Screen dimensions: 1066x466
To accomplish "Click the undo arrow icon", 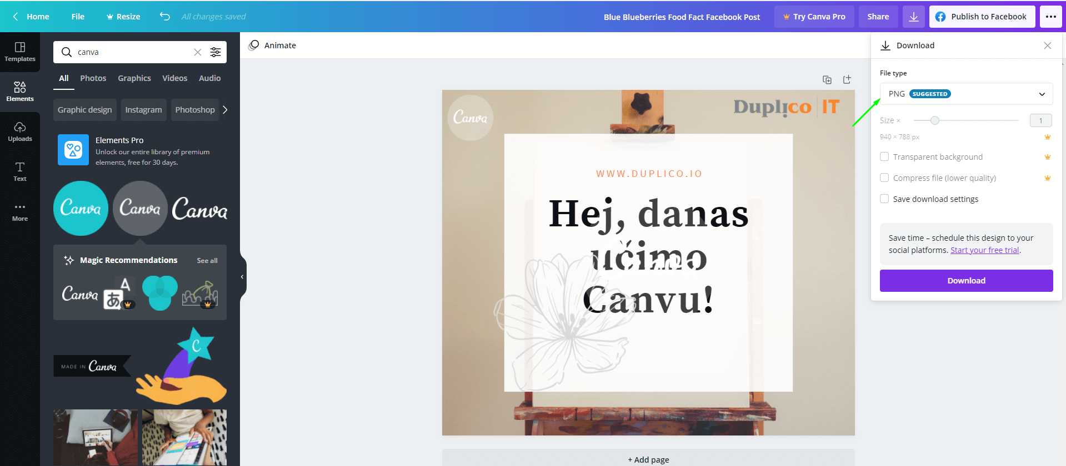I will pyautogui.click(x=165, y=17).
